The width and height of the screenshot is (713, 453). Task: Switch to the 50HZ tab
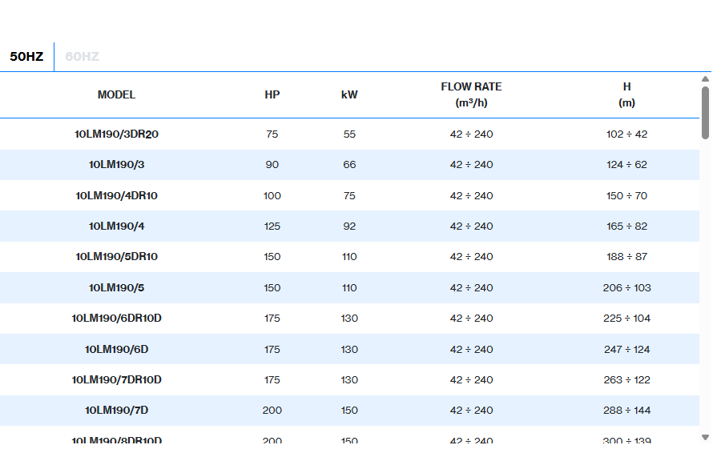point(26,57)
